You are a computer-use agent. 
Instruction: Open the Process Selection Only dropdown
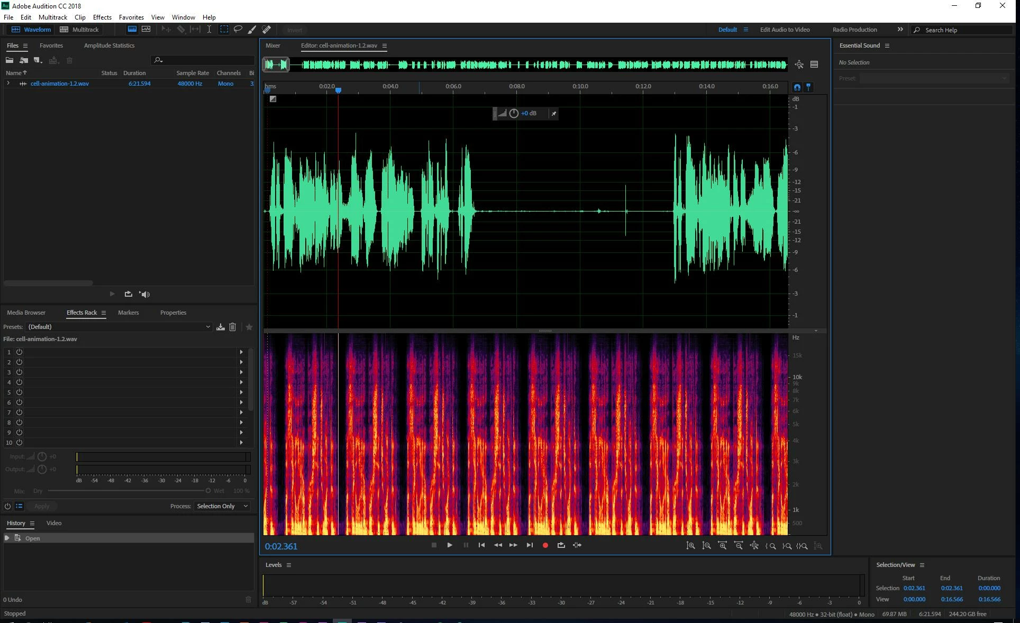222,506
